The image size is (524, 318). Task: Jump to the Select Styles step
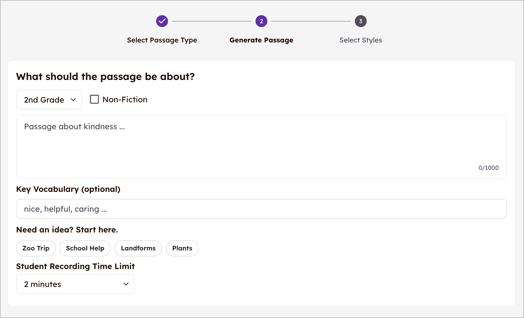(360, 40)
